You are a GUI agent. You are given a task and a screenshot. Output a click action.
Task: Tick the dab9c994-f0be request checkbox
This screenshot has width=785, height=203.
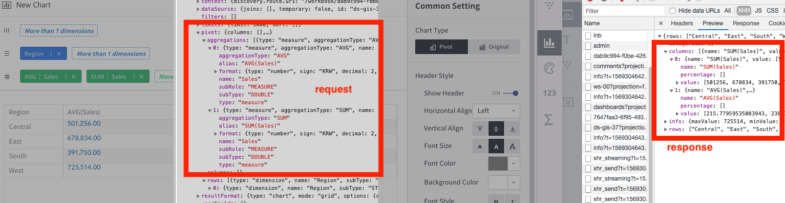coord(588,56)
